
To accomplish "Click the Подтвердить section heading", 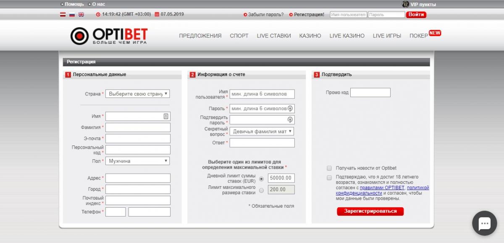I will coord(337,74).
